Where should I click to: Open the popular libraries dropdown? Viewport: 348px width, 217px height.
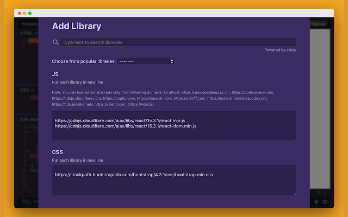145,61
